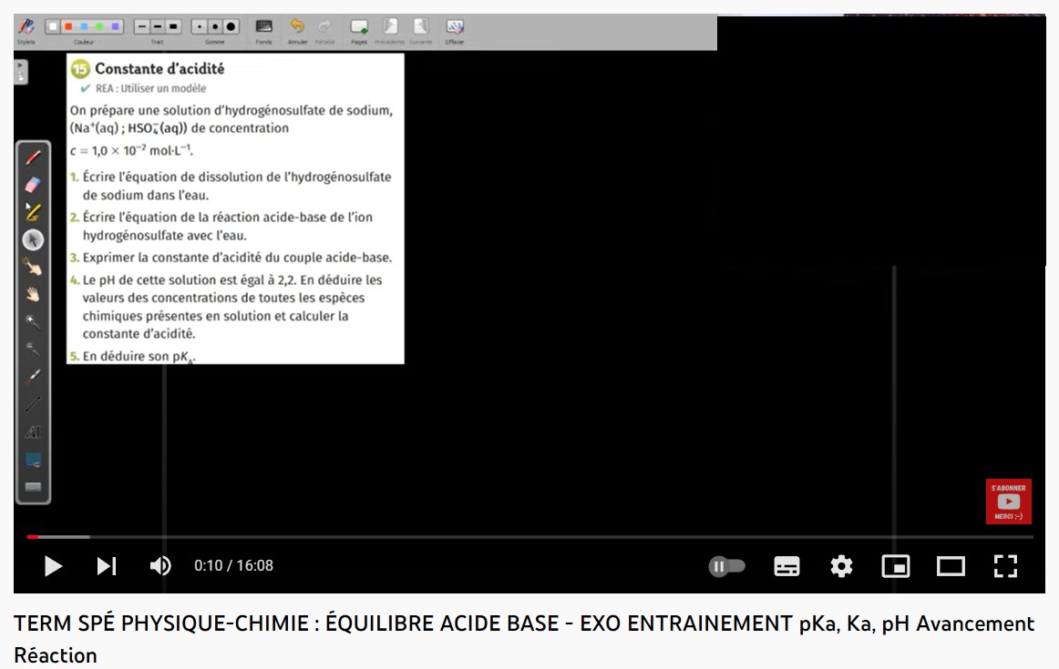Choose the yellow highlighter tool
1059x669 pixels.
(33, 212)
